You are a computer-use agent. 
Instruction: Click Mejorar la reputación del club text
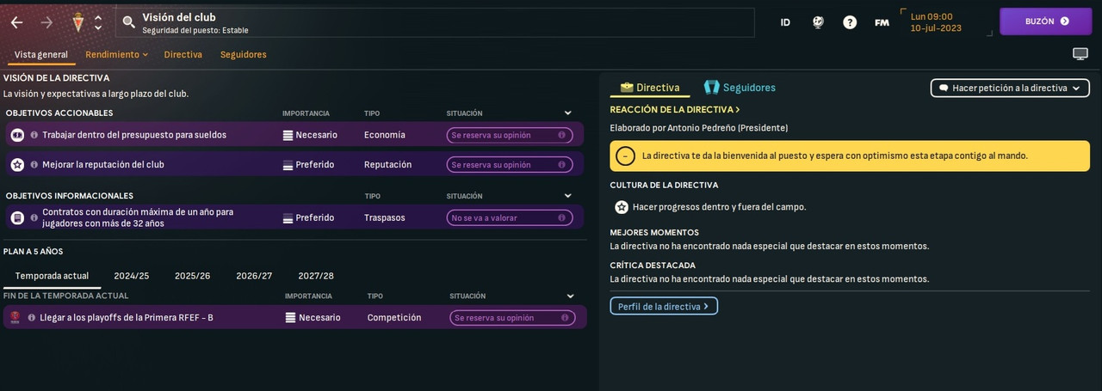pos(103,164)
